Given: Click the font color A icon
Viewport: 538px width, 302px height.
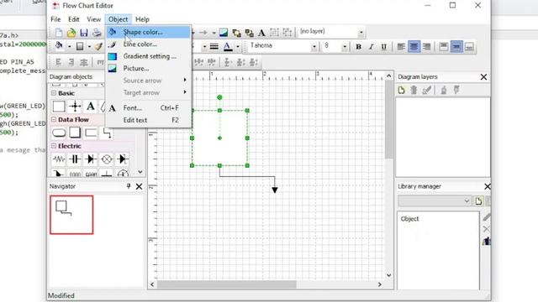Looking at the screenshot, I should pos(228,47).
